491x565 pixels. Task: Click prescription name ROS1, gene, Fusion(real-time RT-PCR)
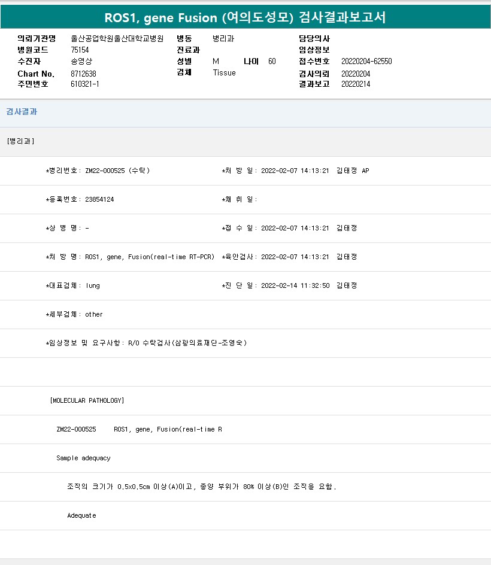point(150,257)
